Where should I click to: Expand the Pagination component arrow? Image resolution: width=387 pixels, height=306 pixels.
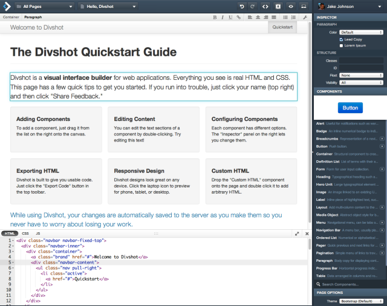click(x=382, y=253)
